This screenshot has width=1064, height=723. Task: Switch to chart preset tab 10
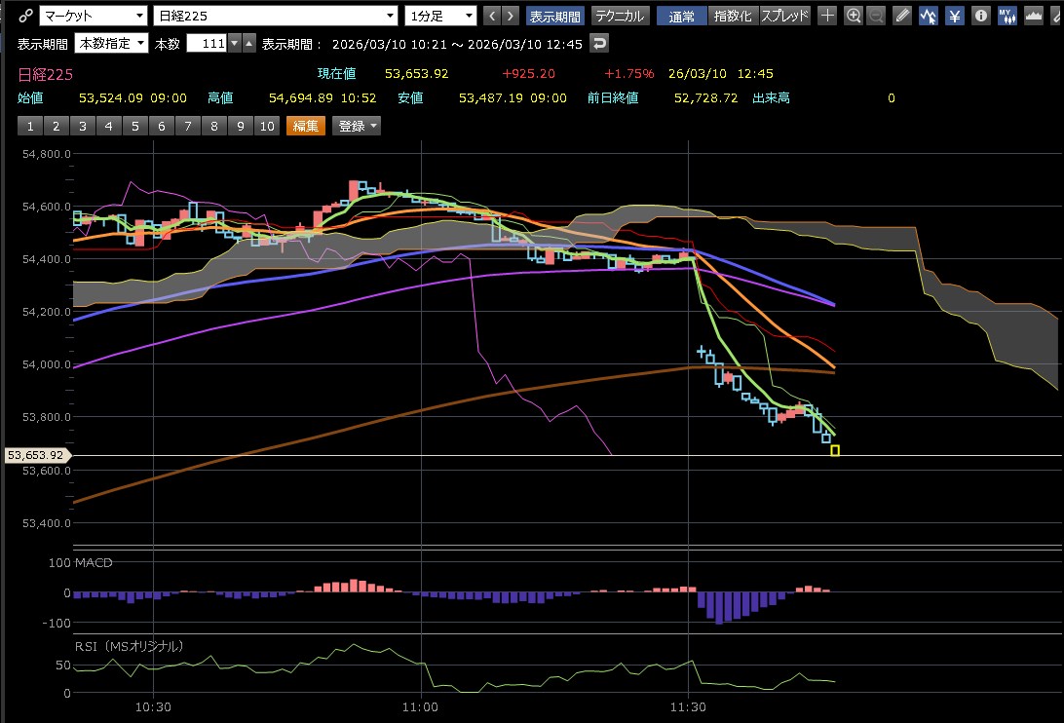pos(266,126)
